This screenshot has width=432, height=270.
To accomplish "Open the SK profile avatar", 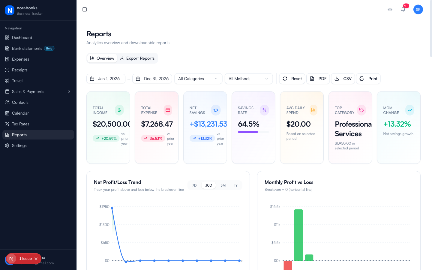I will 418,9.
